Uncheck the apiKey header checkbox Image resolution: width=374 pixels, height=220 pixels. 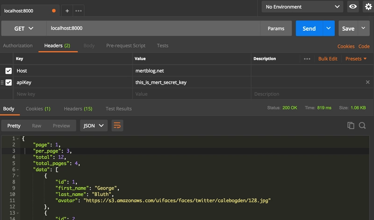click(x=8, y=82)
